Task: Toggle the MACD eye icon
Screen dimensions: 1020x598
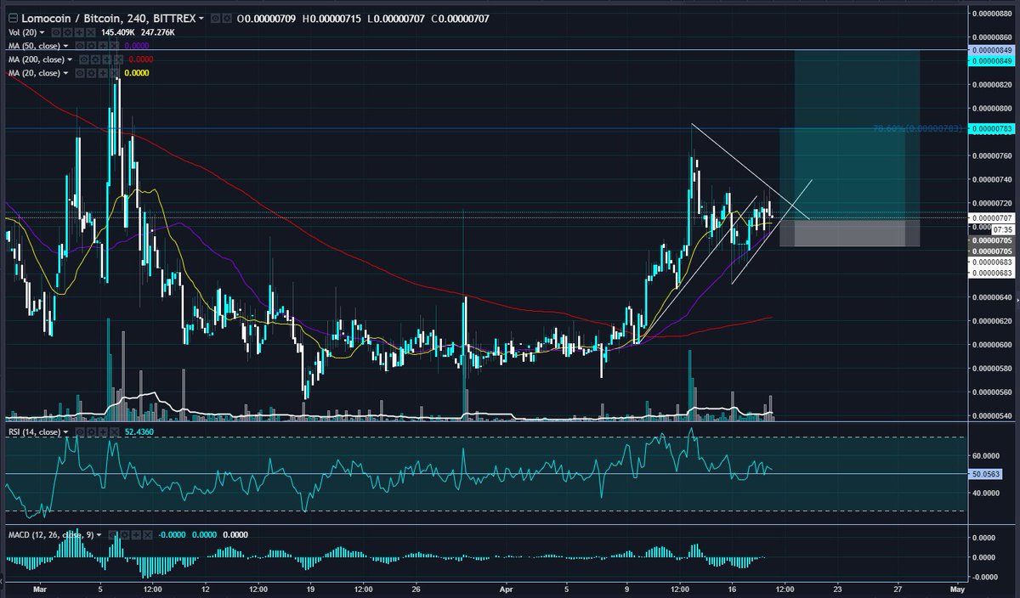Action: [x=113, y=535]
